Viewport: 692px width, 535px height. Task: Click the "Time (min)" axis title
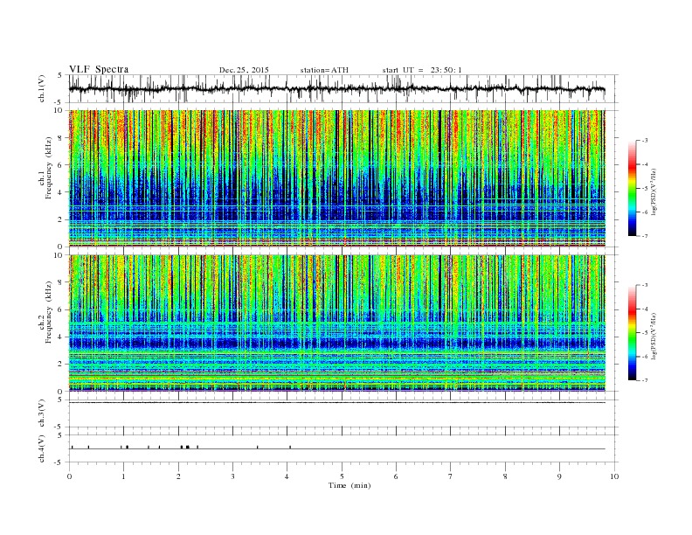[349, 485]
